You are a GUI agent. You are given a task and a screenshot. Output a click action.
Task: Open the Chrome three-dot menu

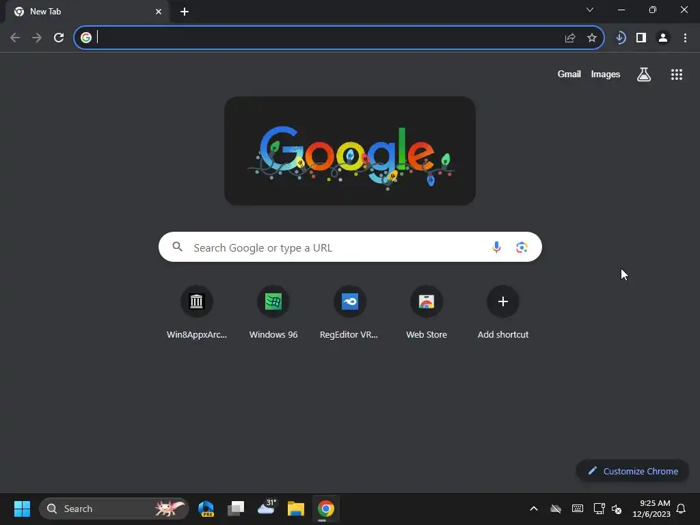[x=685, y=38]
